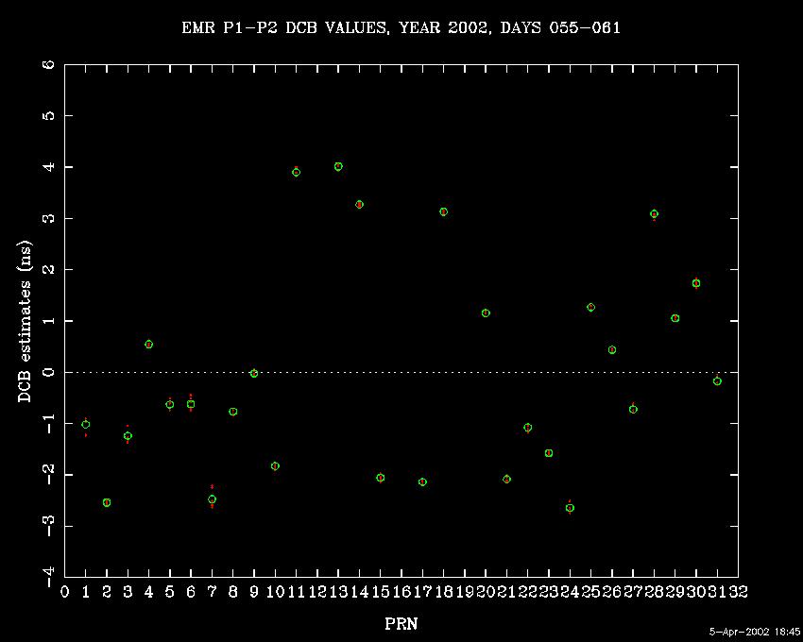Viewport: 803px width, 642px height.
Task: Select the PRN 20 data point marker
Action: click(x=486, y=313)
